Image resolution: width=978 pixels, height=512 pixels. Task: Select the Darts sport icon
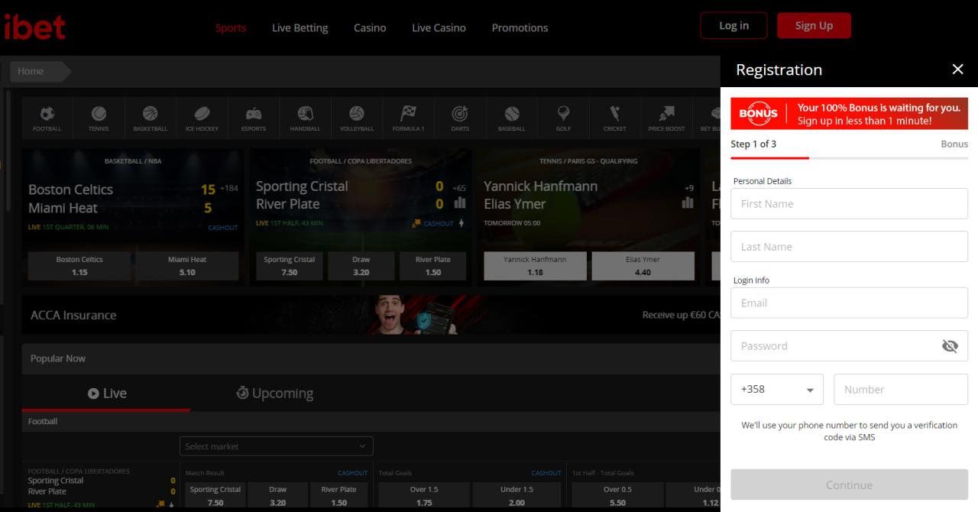(x=459, y=118)
